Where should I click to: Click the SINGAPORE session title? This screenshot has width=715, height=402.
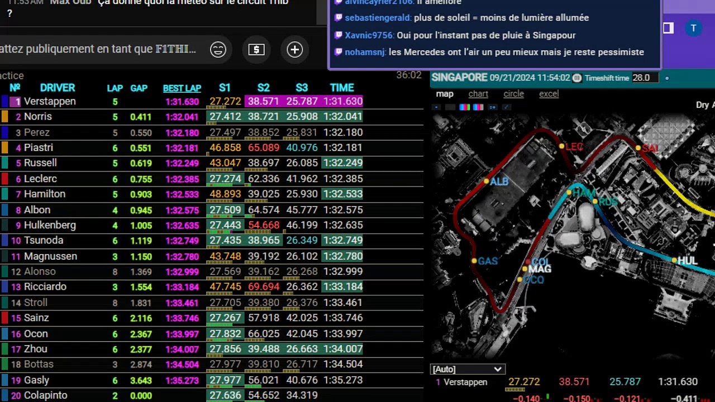click(x=459, y=78)
